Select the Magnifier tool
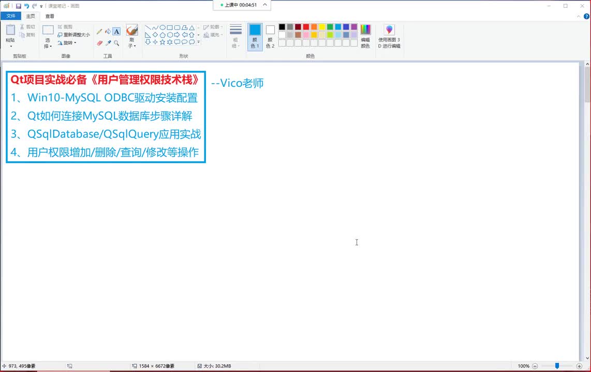The image size is (591, 372). (116, 43)
